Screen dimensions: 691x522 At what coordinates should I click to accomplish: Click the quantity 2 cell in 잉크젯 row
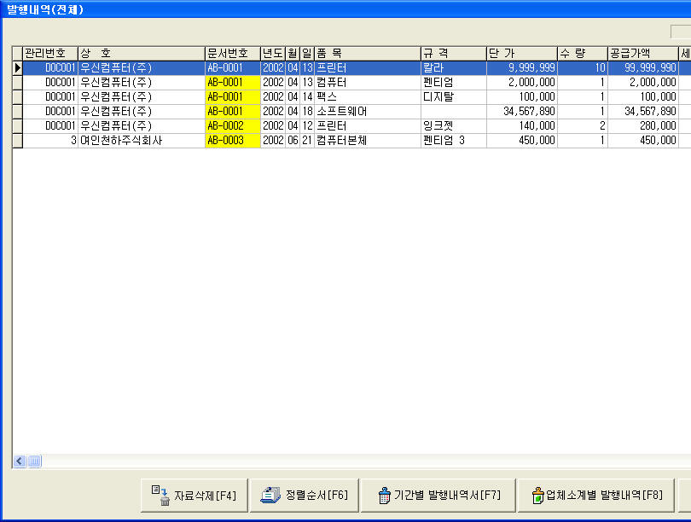tap(583, 126)
